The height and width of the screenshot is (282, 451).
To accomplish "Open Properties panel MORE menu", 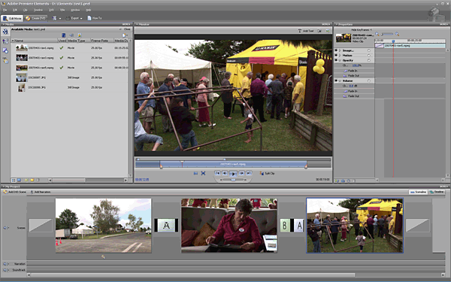I will click(444, 25).
